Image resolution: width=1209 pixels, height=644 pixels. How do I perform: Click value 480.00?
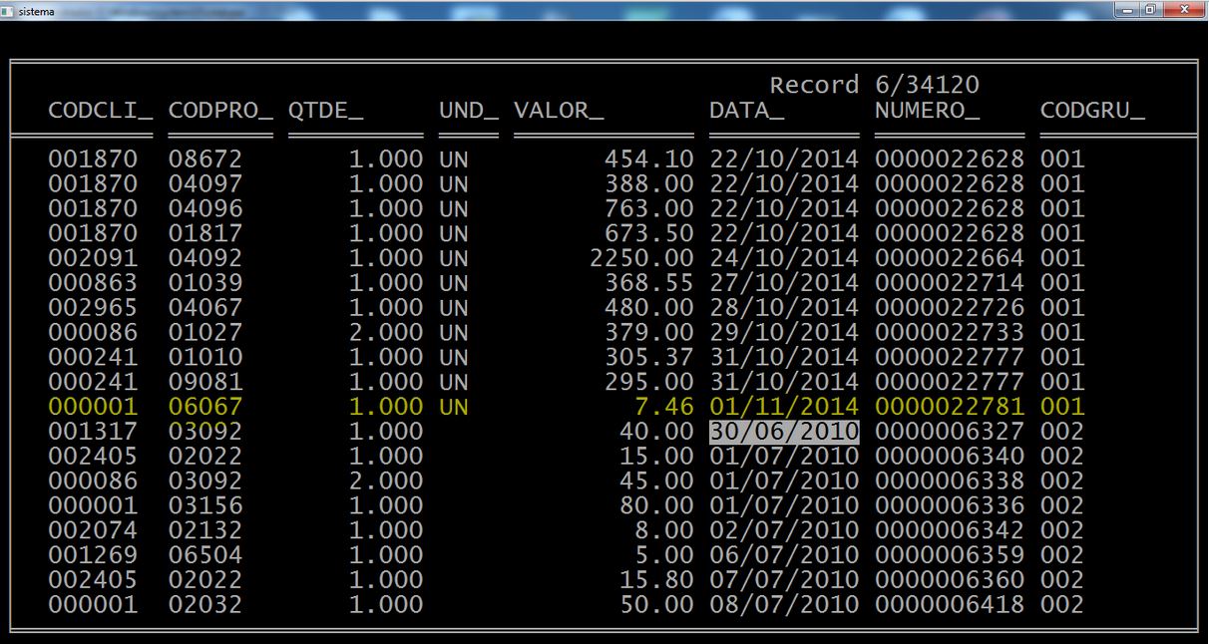coord(648,308)
